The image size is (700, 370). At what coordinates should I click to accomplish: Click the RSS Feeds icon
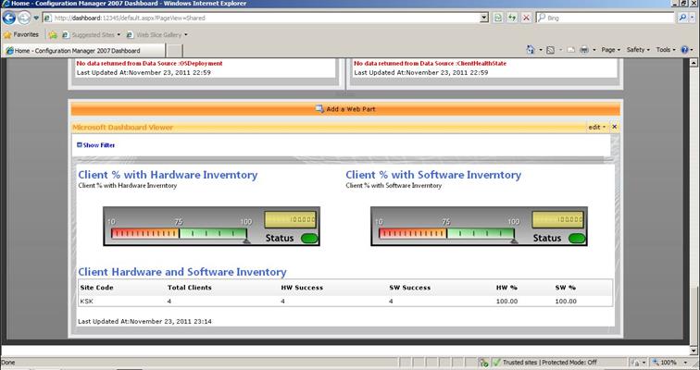tap(551, 50)
